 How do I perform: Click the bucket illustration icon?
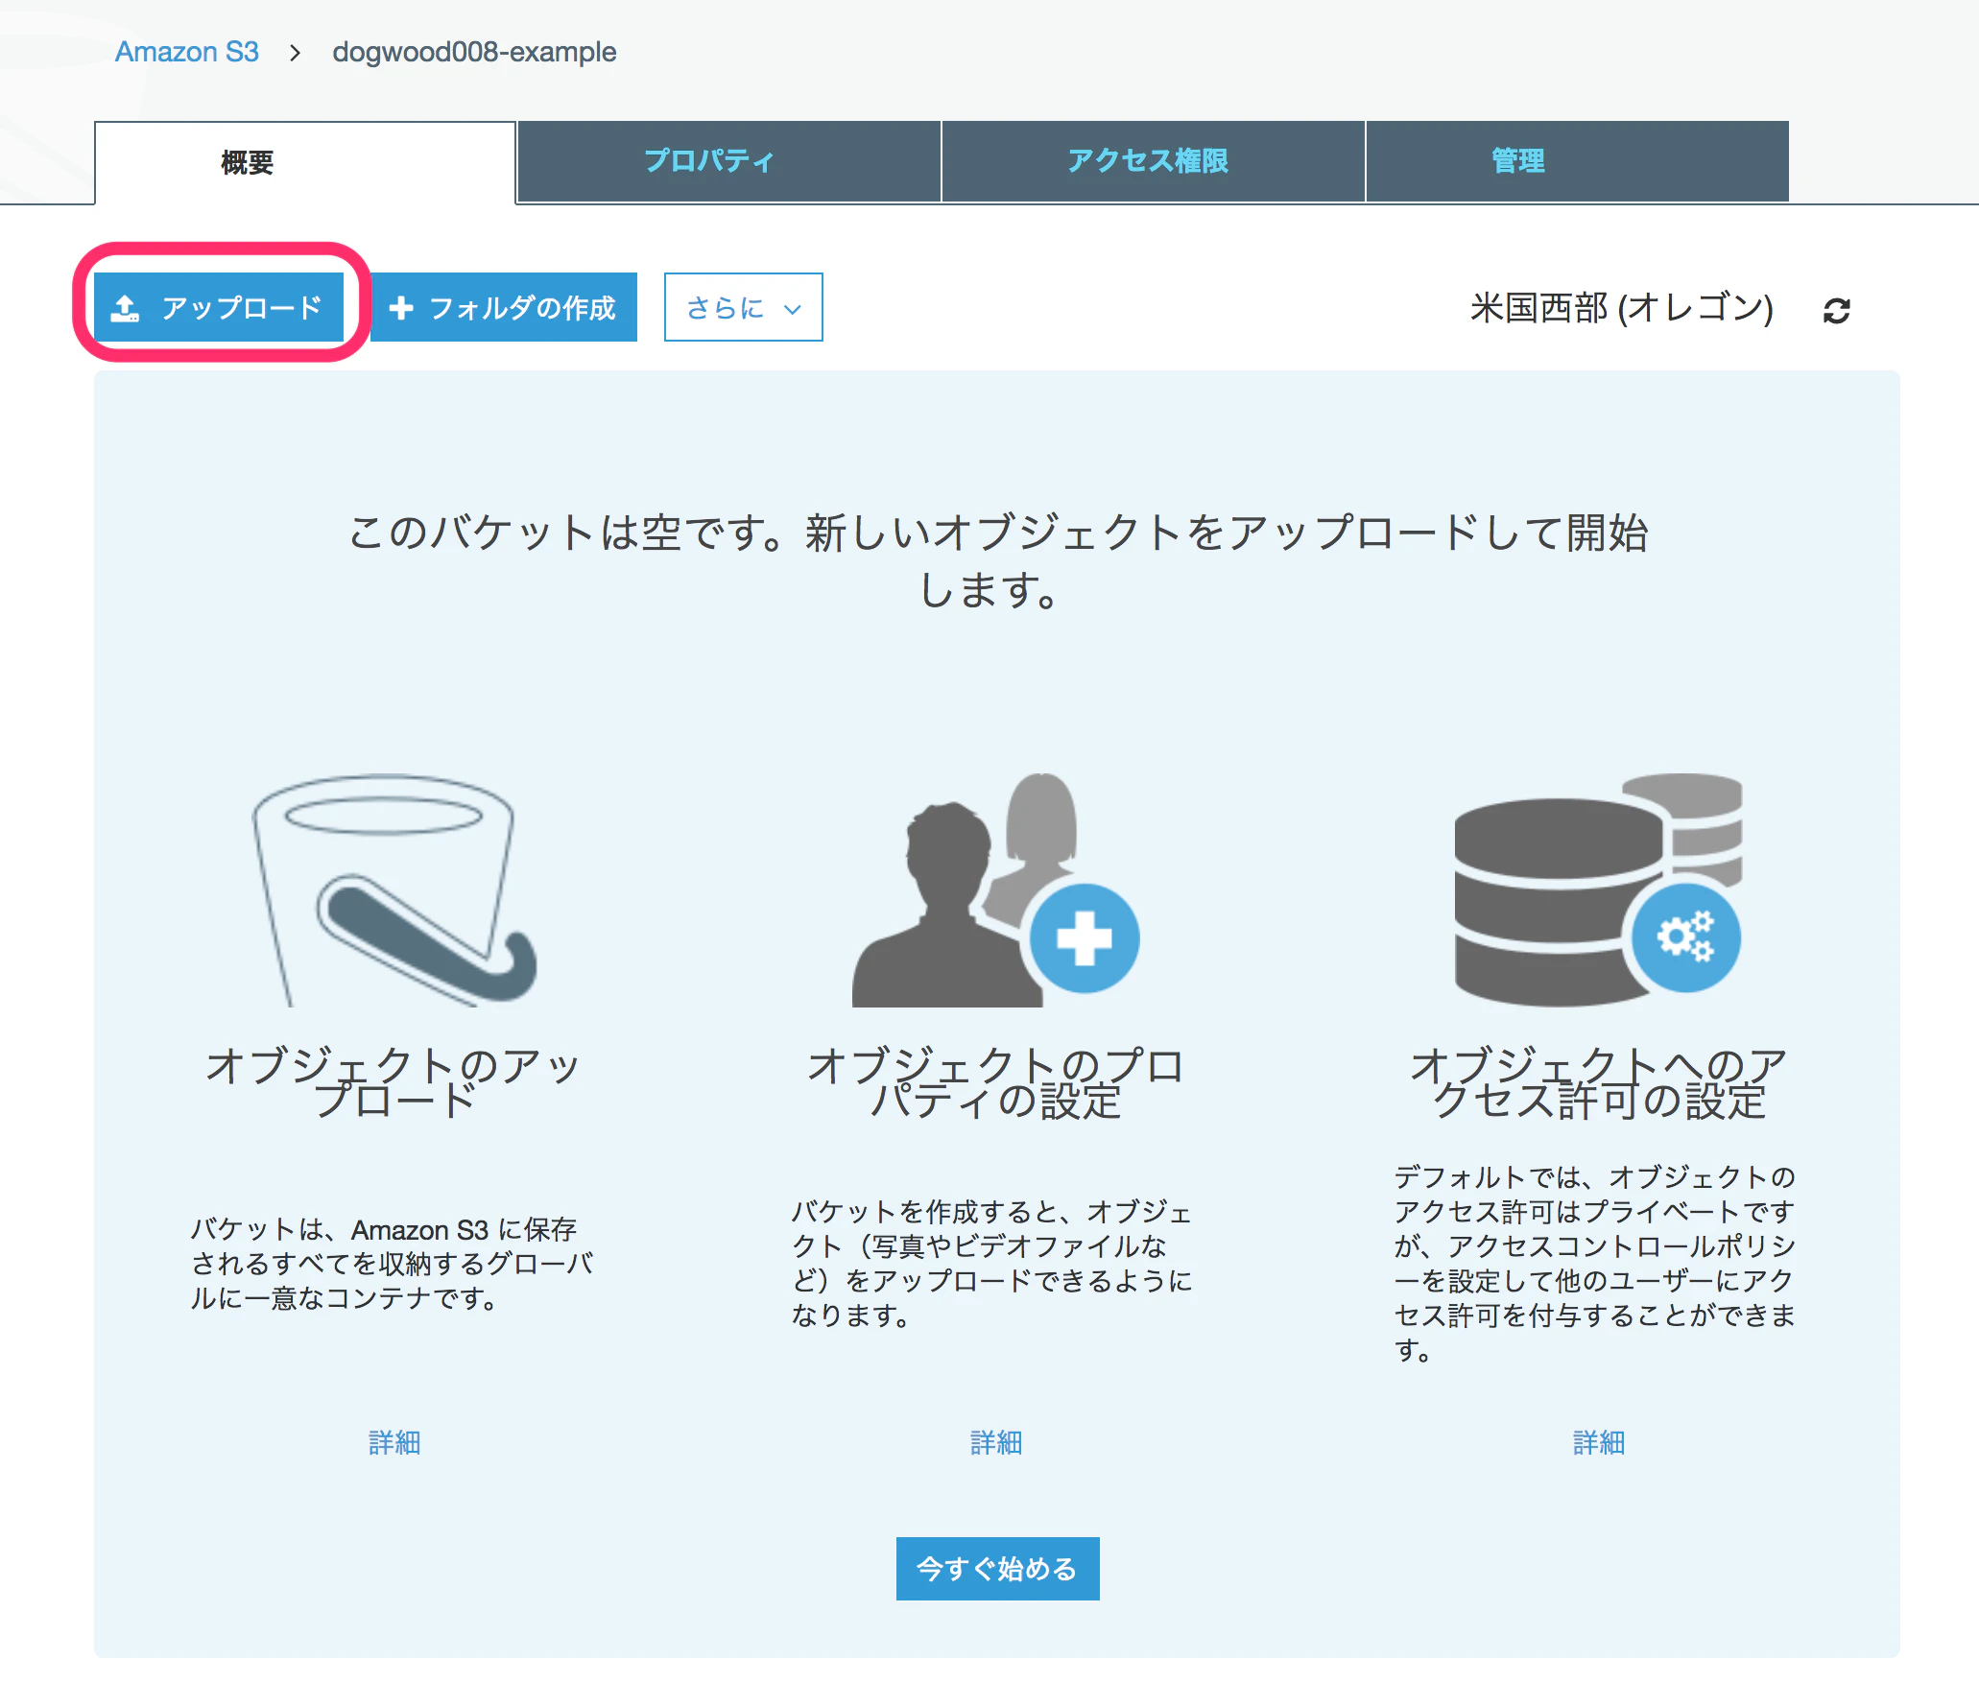(394, 889)
